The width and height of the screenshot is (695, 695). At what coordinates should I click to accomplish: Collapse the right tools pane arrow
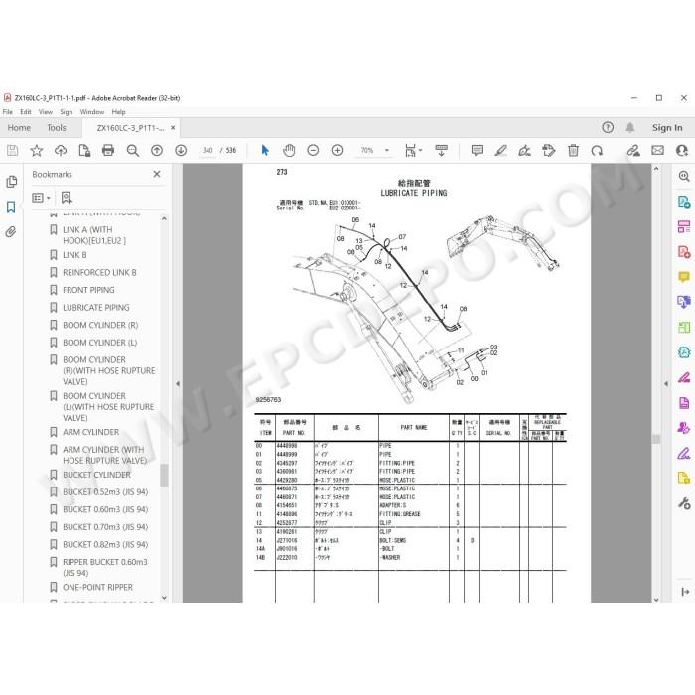tap(666, 384)
